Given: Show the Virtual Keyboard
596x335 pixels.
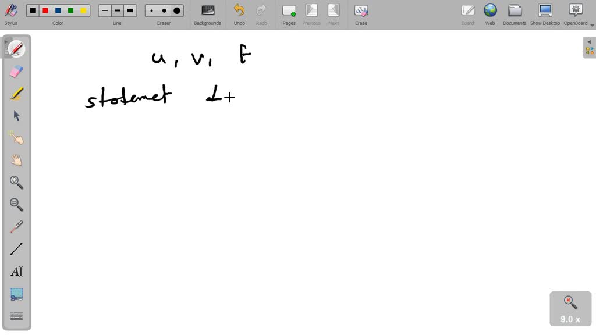Looking at the screenshot, I should point(16,316).
